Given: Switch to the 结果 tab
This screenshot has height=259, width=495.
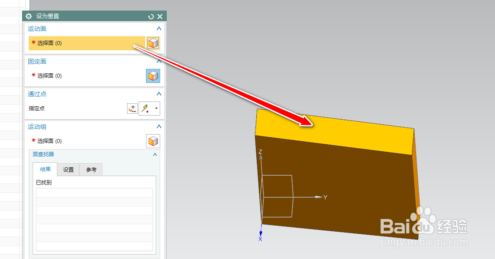Looking at the screenshot, I should click(45, 169).
